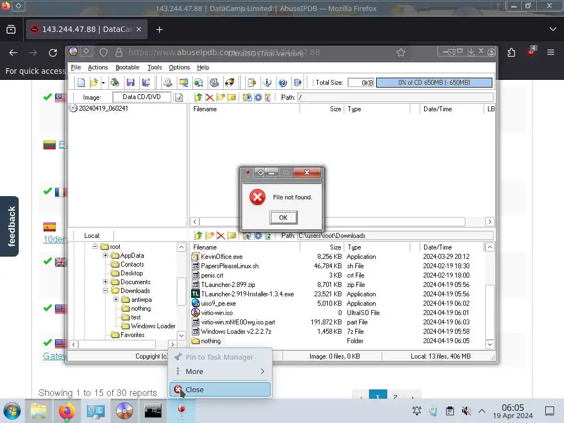
Task: Click the notifications bell tray icon
Action: (x=417, y=411)
